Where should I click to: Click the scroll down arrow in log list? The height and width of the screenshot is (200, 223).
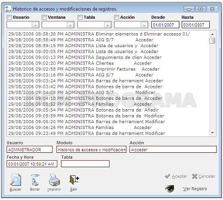point(213,133)
